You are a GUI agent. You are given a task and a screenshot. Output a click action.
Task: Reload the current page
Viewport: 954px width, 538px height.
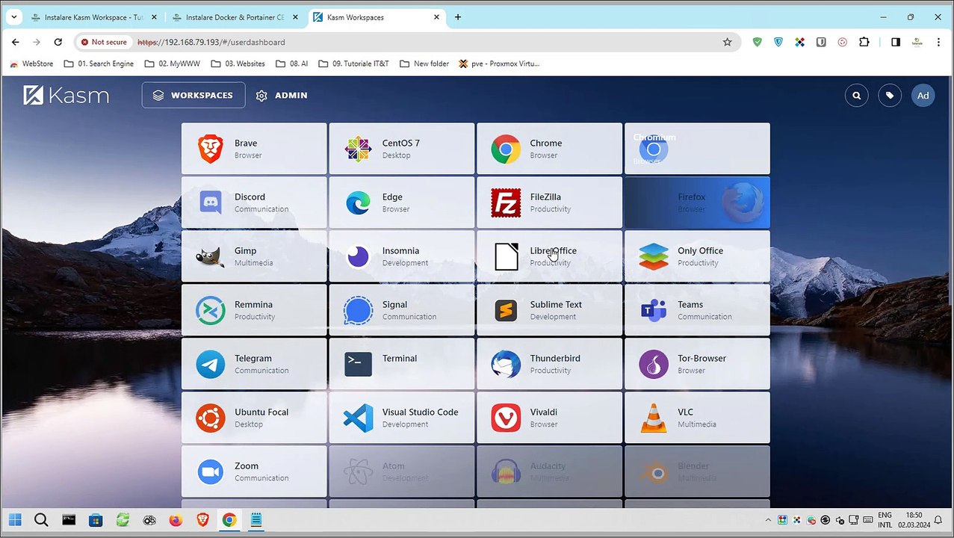58,43
